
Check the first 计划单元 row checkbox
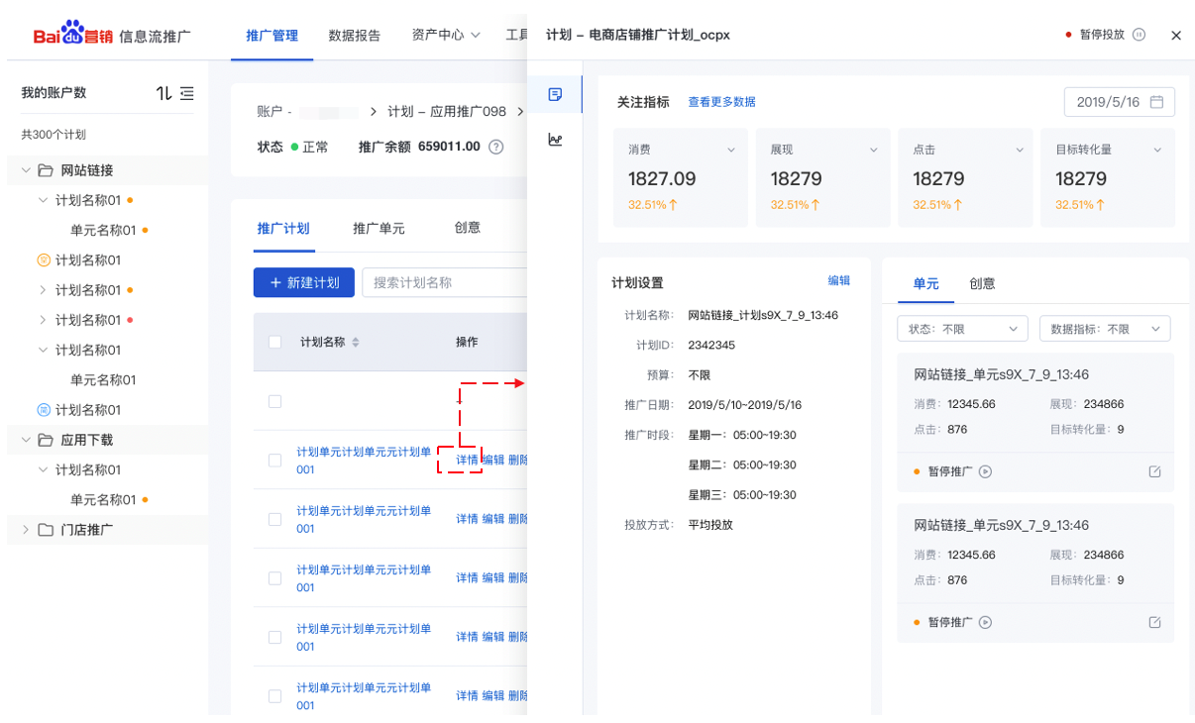(274, 461)
